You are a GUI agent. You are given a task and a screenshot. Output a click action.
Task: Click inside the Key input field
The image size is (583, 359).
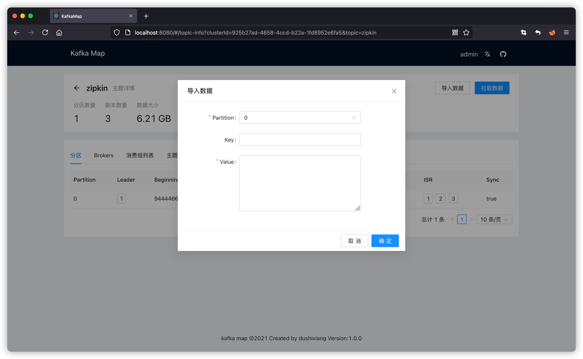[x=300, y=140]
